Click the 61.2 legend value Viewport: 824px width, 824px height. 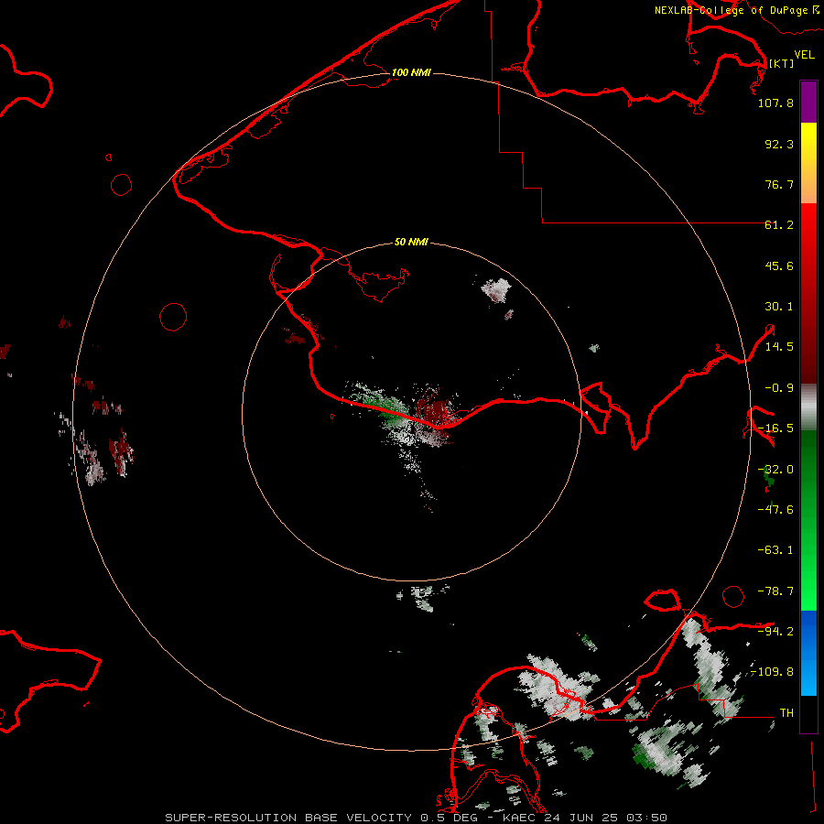[779, 225]
